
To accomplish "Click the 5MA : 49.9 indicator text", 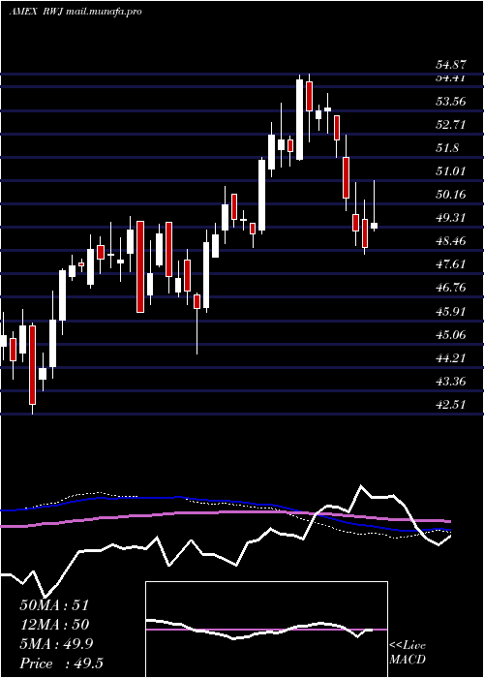I will [x=56, y=644].
